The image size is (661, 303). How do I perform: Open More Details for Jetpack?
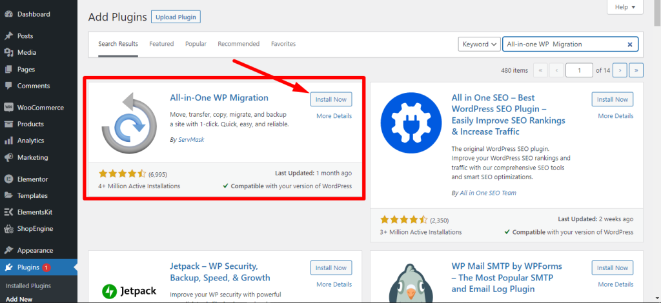334,284
